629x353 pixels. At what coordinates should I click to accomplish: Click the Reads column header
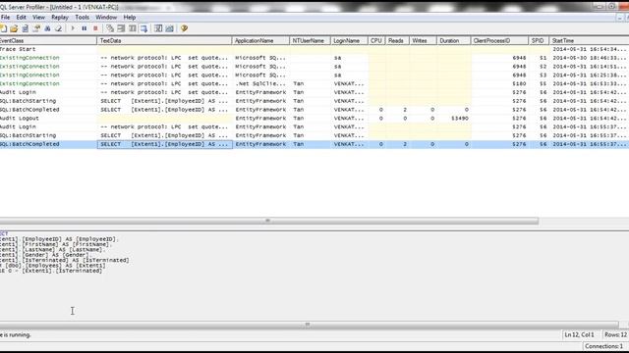(397, 41)
